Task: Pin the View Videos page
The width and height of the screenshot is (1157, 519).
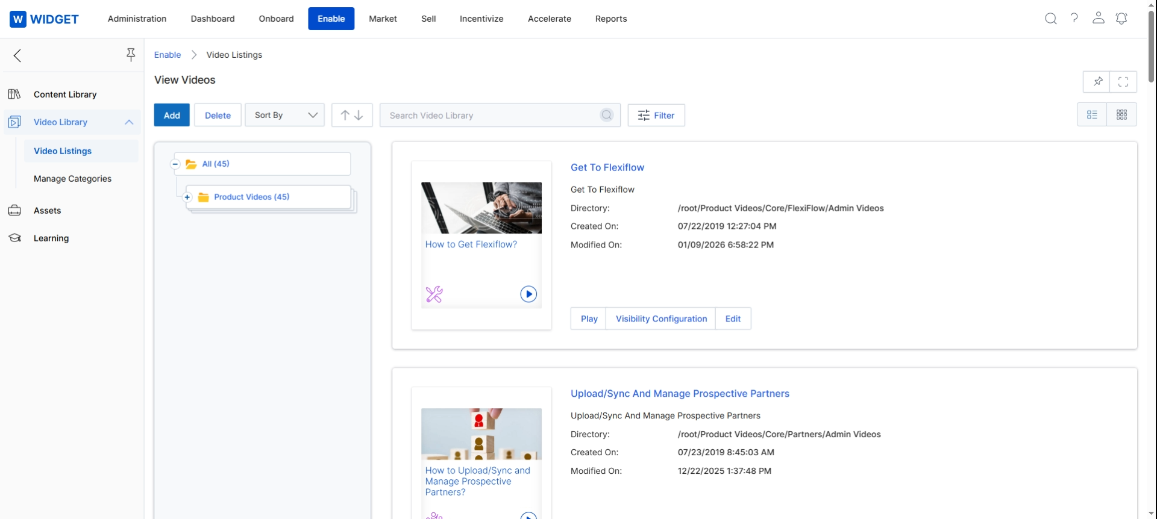Action: (1098, 82)
